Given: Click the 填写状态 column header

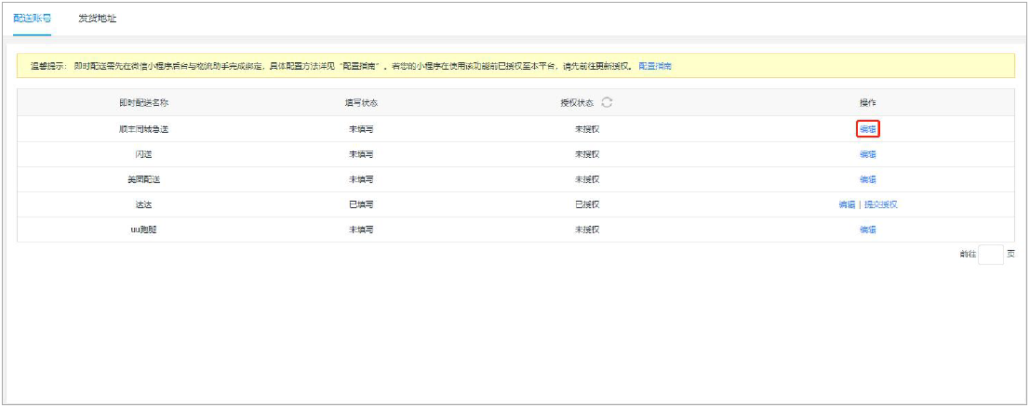Looking at the screenshot, I should click(361, 102).
